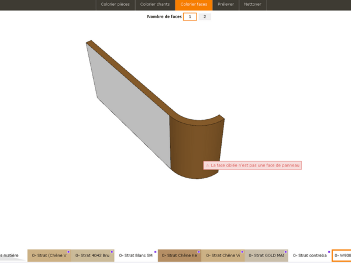Set Nombre de faces to 1
Screen dimensions: 351x263
pos(190,17)
